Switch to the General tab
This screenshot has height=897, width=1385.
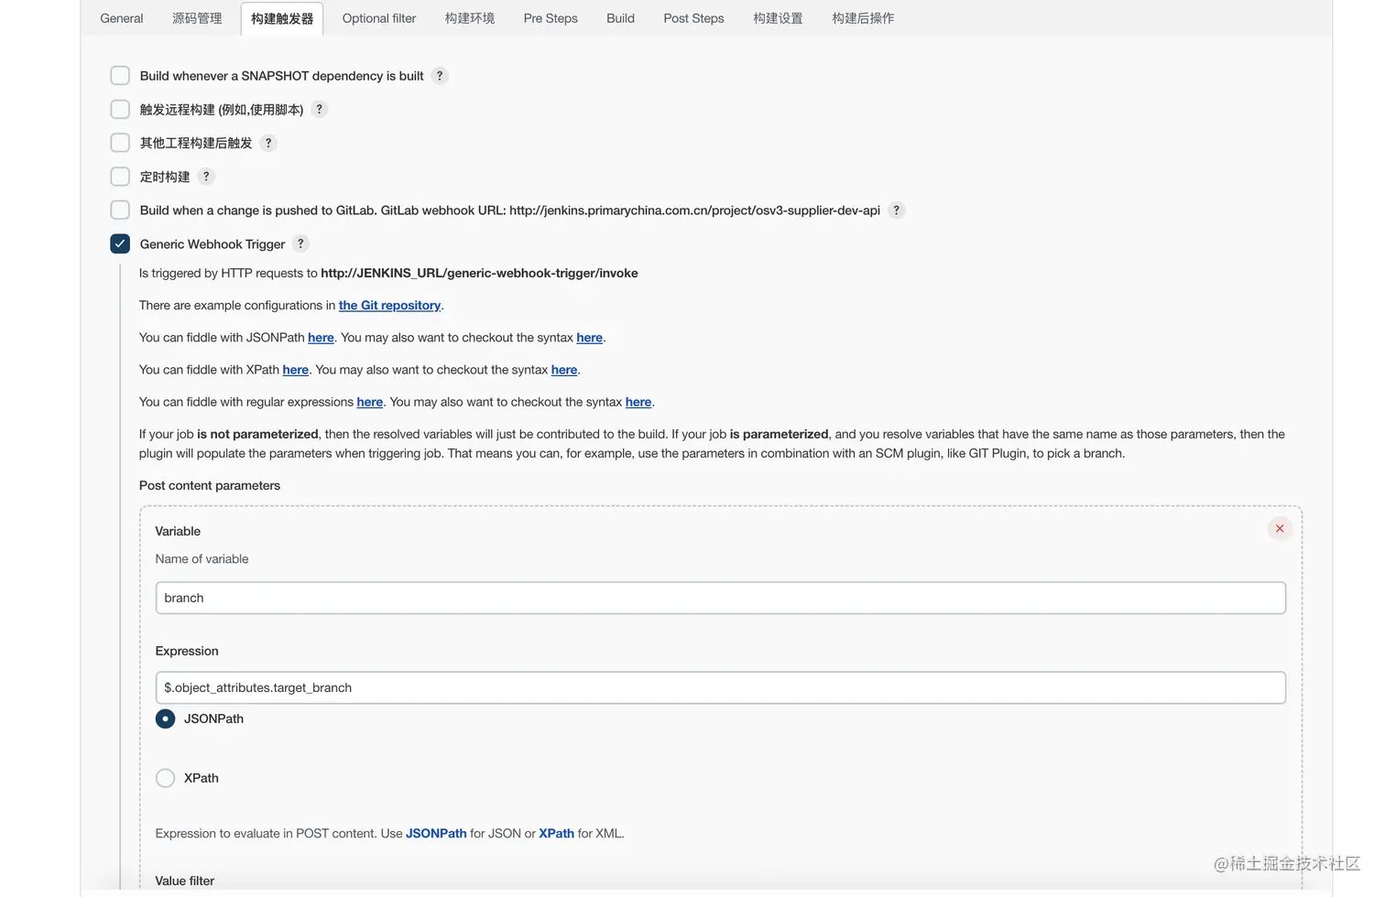[x=122, y=18]
